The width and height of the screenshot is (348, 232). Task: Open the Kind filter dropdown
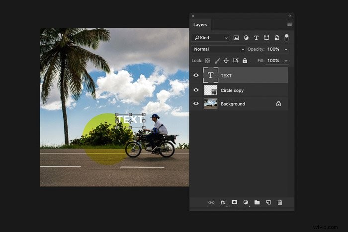210,38
